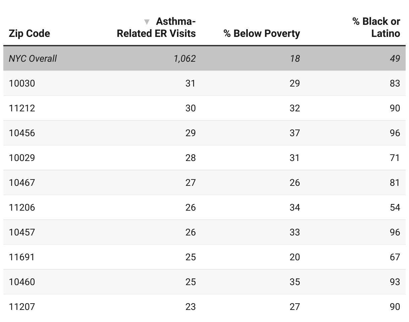Sort by % Black or Latino header
This screenshot has height=322, width=409.
[x=376, y=28]
